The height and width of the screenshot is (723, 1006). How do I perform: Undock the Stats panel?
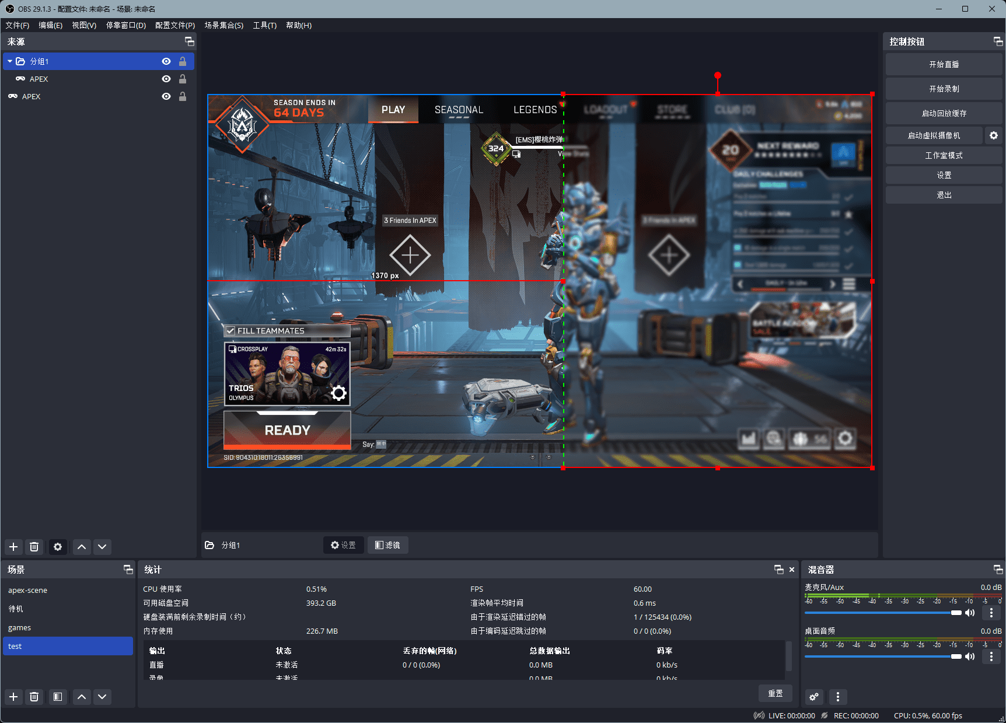(778, 570)
